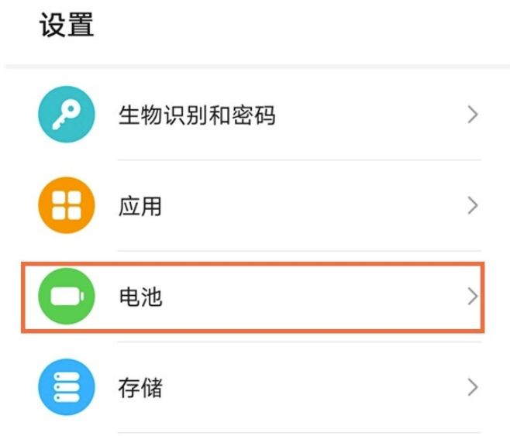This screenshot has height=436, width=510.
Task: Tap the green battery icon
Action: pos(67,297)
